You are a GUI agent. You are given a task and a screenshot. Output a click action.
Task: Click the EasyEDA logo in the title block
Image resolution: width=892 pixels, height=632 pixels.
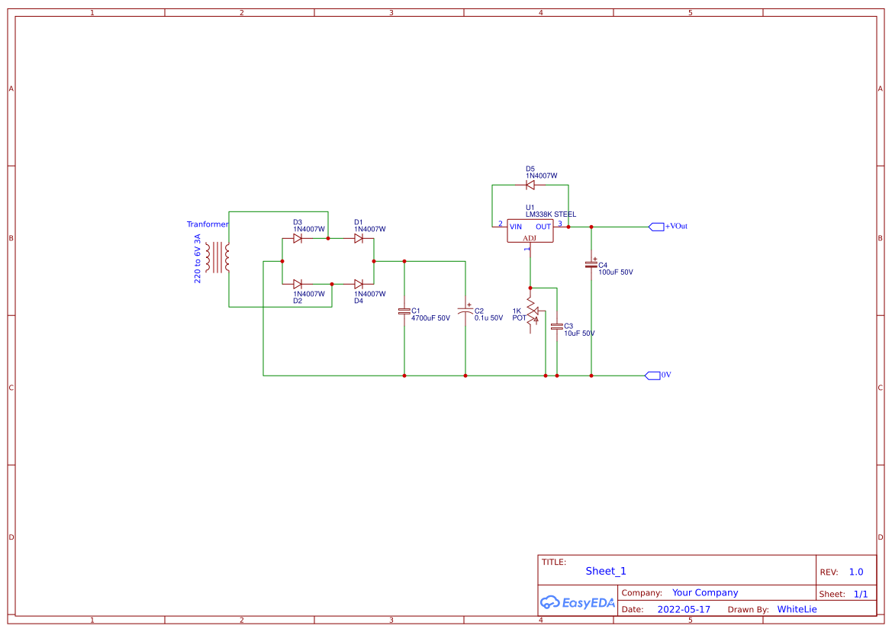pos(576,603)
